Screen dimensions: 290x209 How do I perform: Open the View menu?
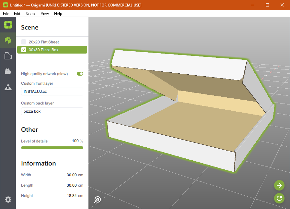(45, 14)
